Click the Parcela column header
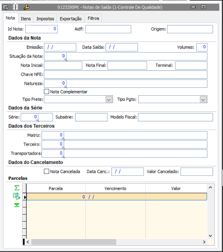 tap(56, 188)
